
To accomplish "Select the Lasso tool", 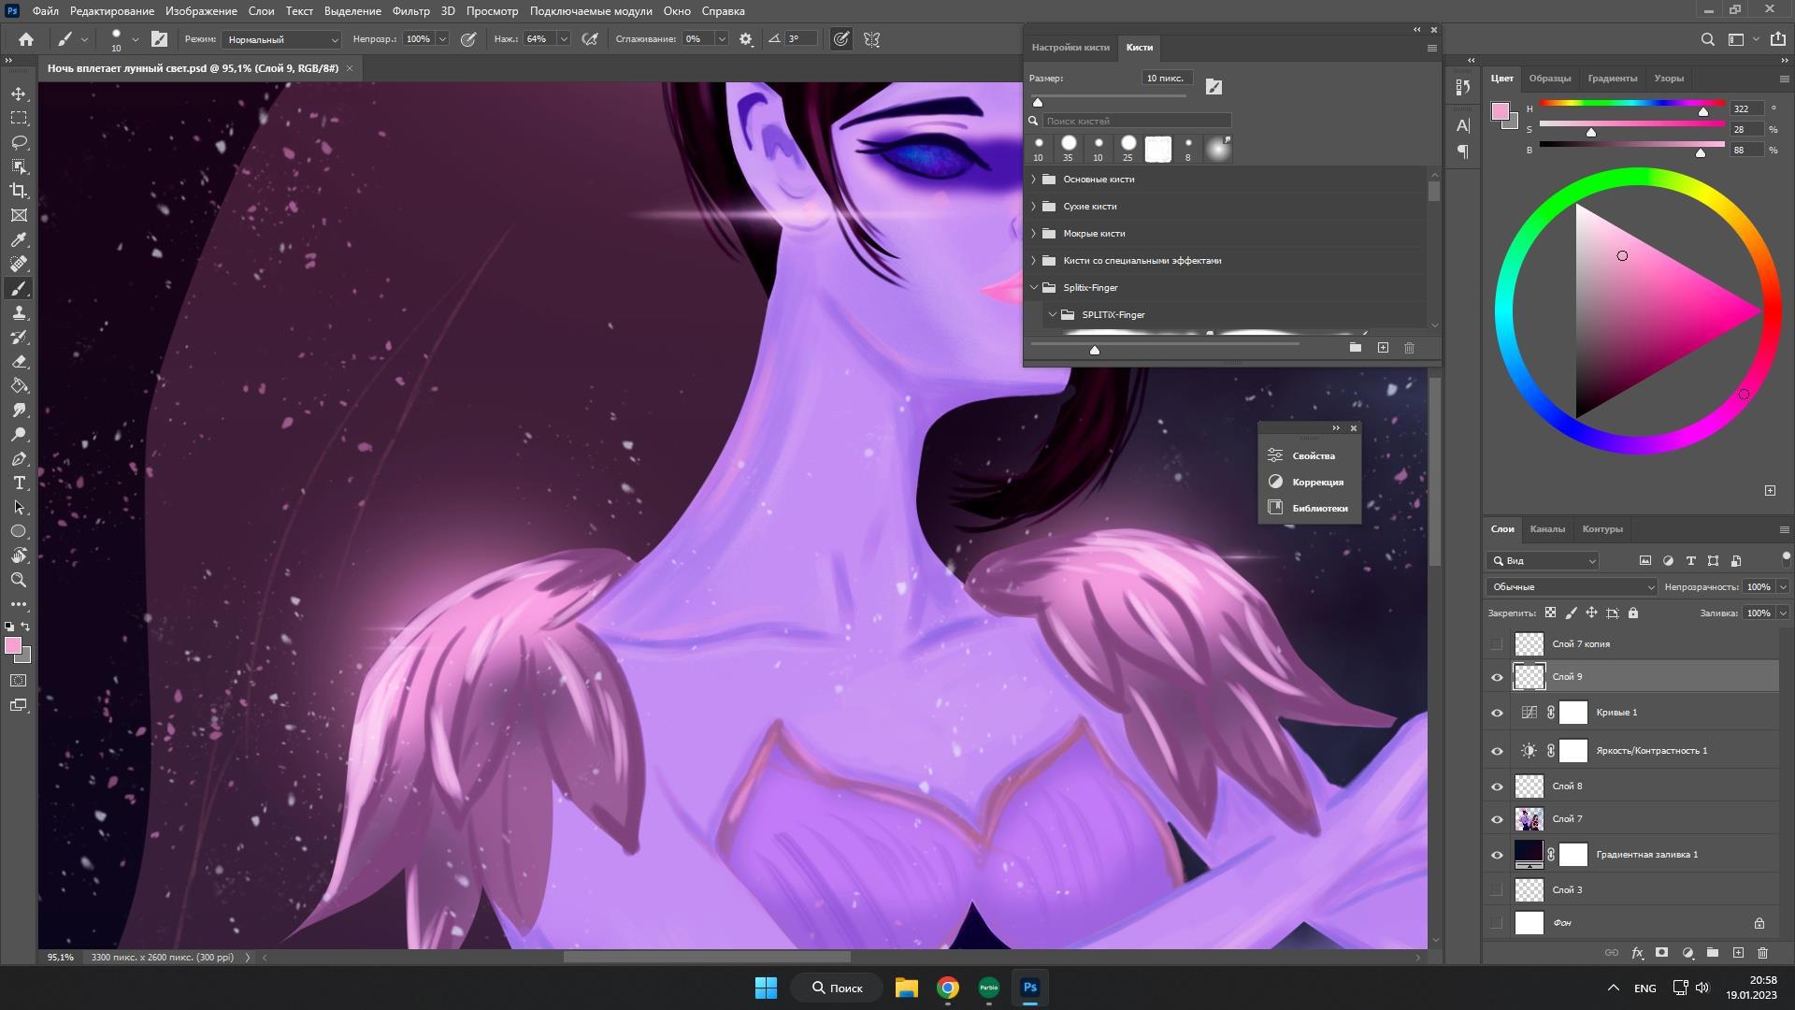I will click(x=19, y=142).
